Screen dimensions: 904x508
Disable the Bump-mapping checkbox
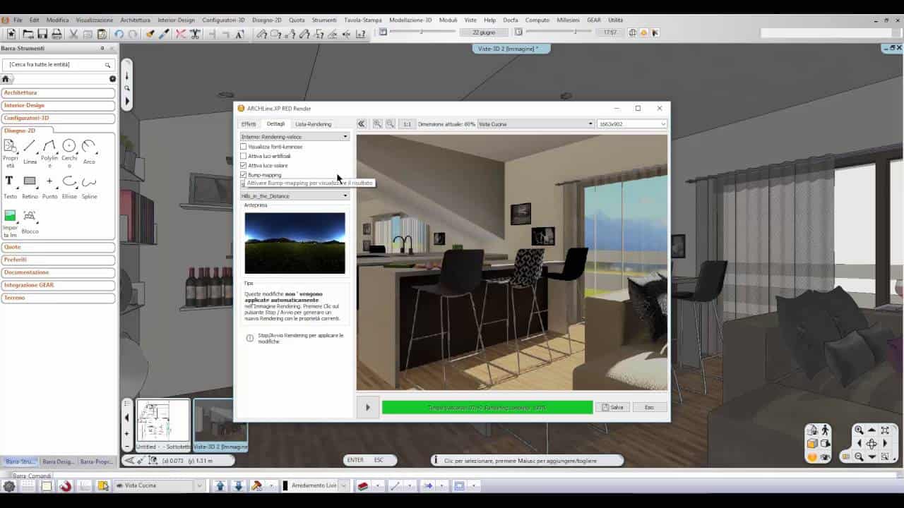244,175
